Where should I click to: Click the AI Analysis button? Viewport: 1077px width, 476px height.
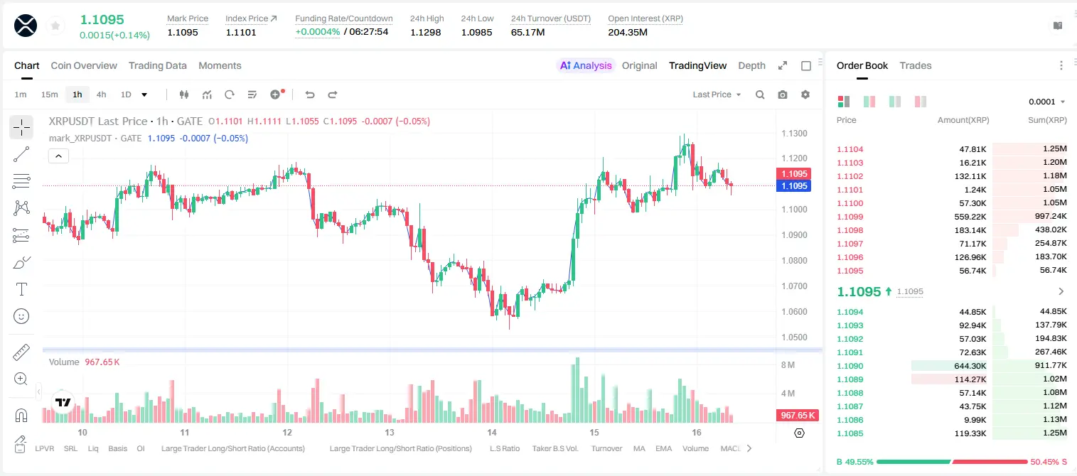(x=586, y=65)
